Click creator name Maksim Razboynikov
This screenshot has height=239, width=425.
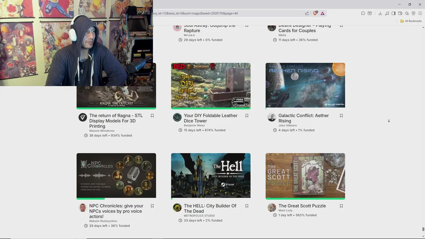tap(103, 221)
